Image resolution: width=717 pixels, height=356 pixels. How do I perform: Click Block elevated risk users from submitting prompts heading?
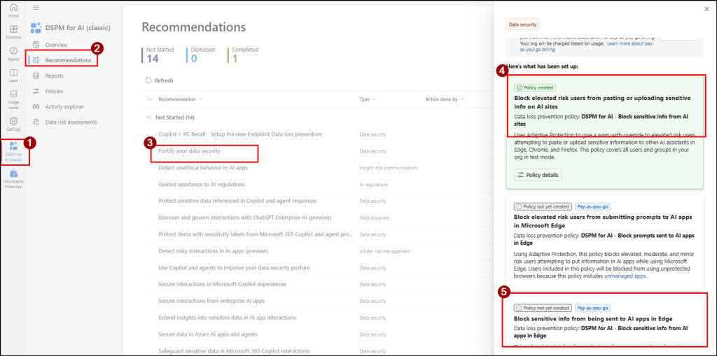[603, 220]
